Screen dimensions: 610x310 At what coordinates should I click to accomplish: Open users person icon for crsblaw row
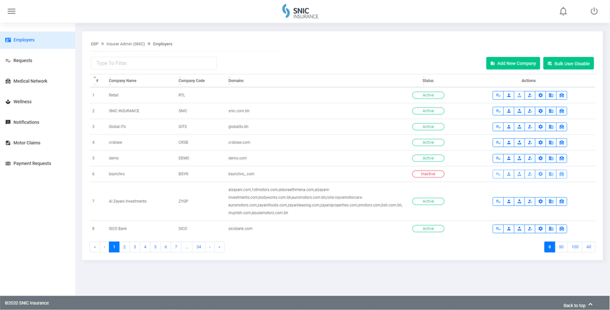tap(509, 142)
